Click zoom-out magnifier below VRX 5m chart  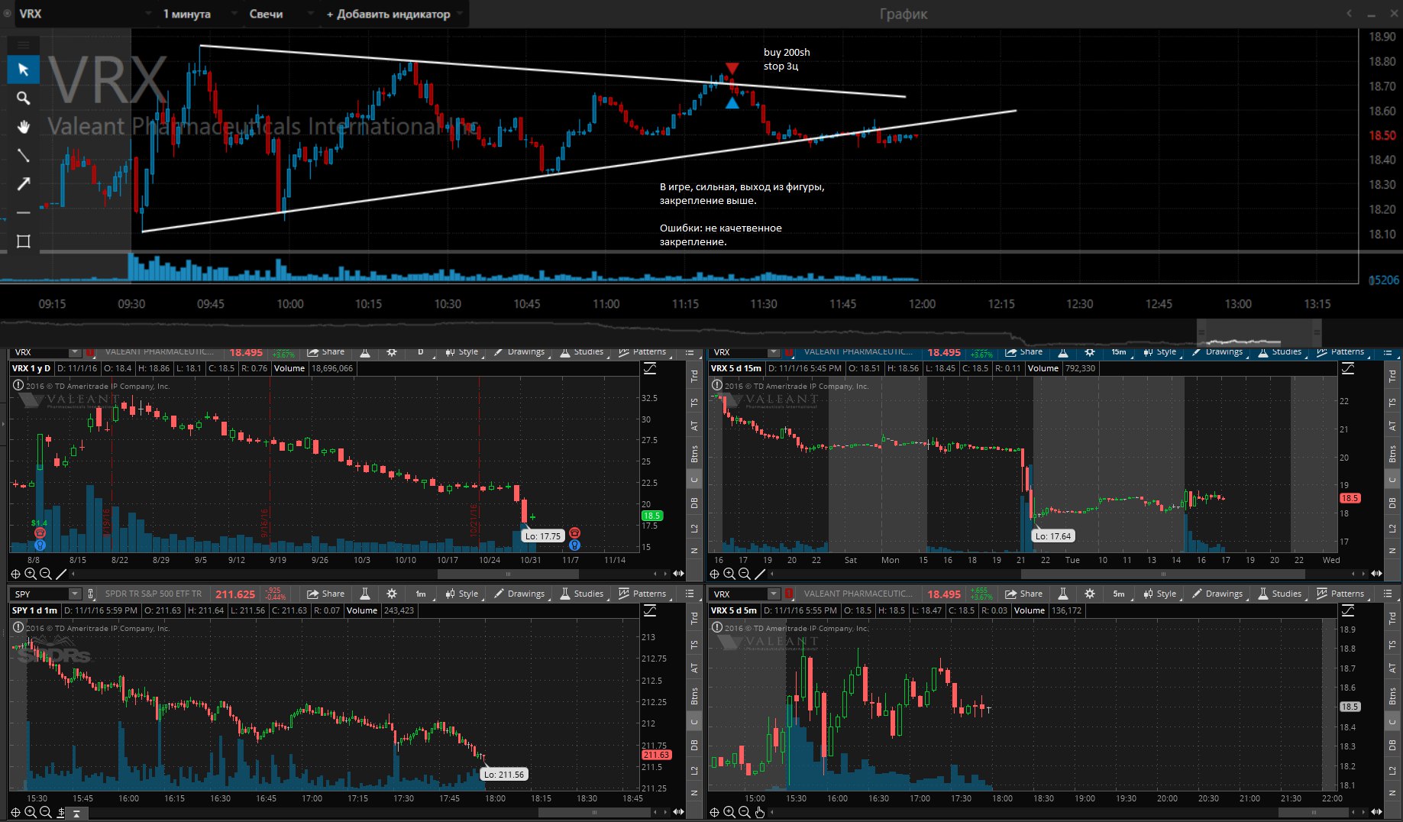click(x=744, y=812)
